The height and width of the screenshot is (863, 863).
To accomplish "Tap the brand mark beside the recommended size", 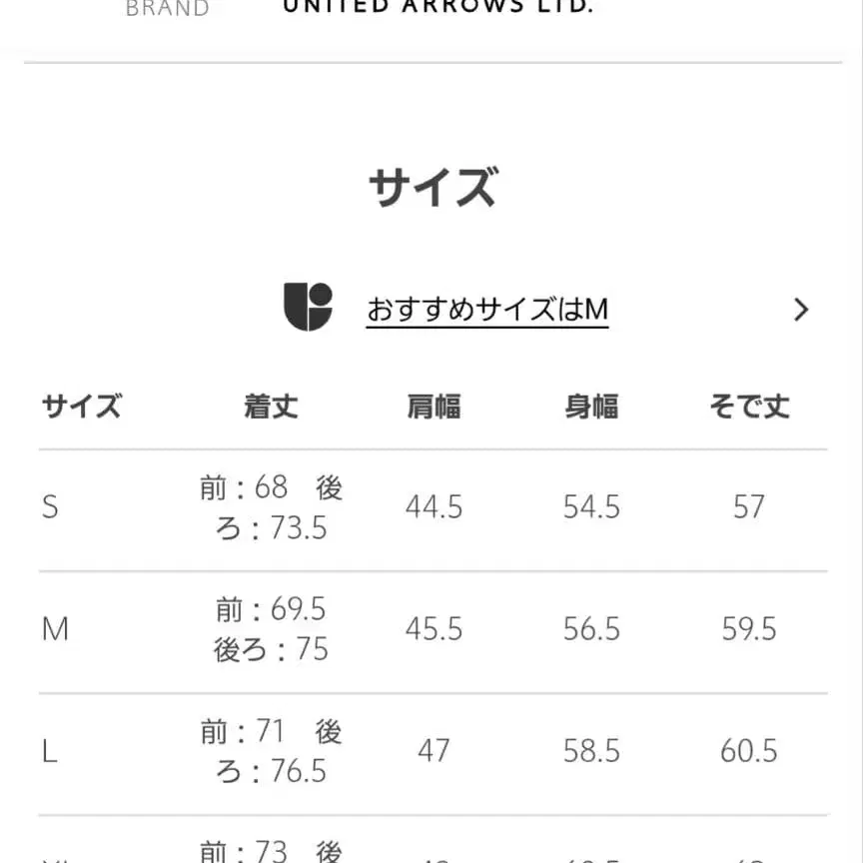I will (311, 309).
